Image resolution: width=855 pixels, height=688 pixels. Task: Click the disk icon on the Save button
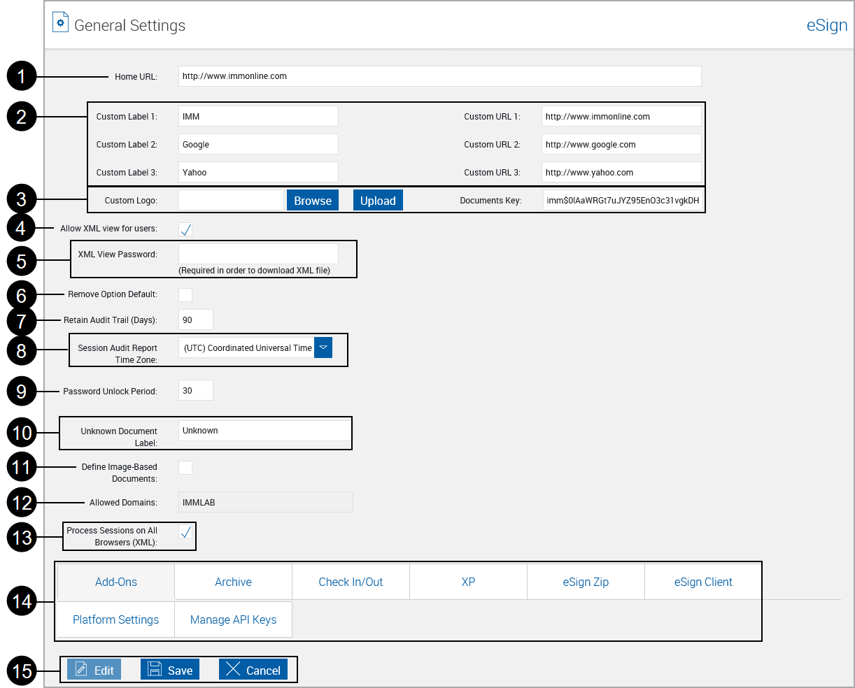point(154,669)
